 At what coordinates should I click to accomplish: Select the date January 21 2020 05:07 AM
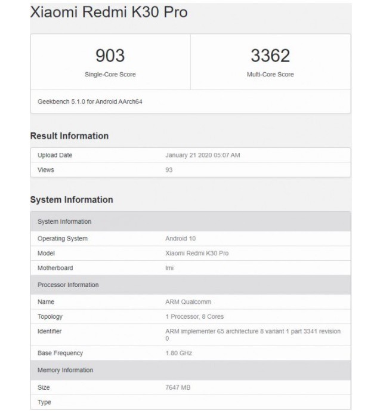(202, 155)
